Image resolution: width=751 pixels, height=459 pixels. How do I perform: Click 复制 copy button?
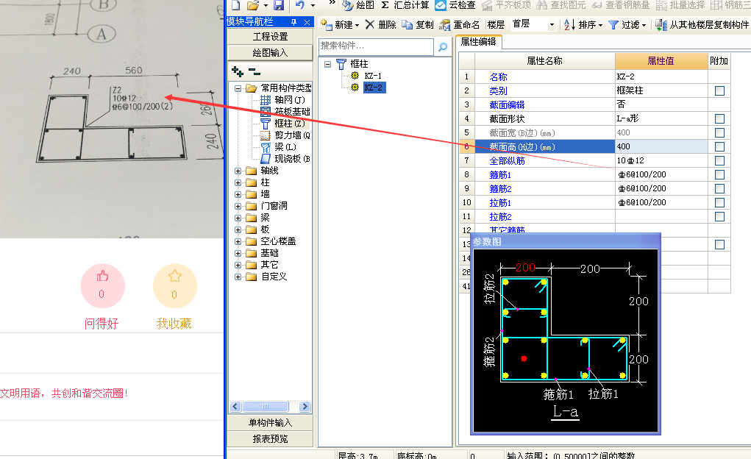418,25
